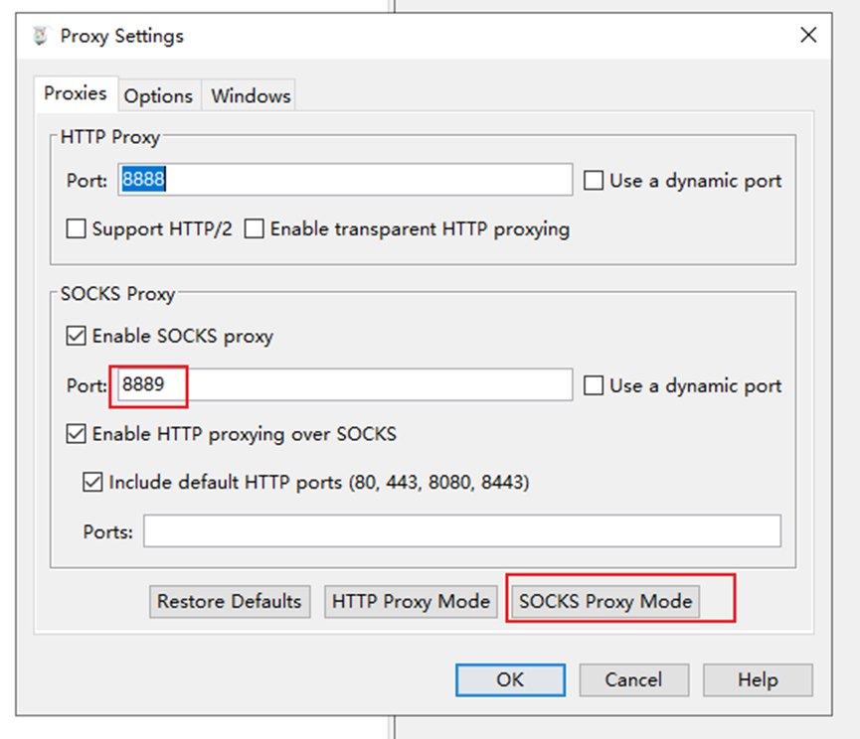The height and width of the screenshot is (739, 860).
Task: Open the Windows tab
Action: click(x=251, y=96)
